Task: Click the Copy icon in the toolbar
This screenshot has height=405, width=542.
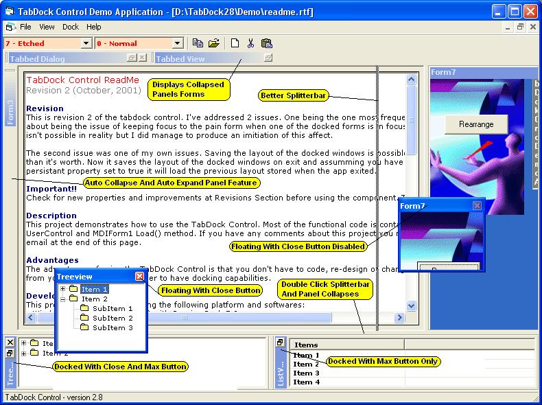Action: pyautogui.click(x=198, y=43)
